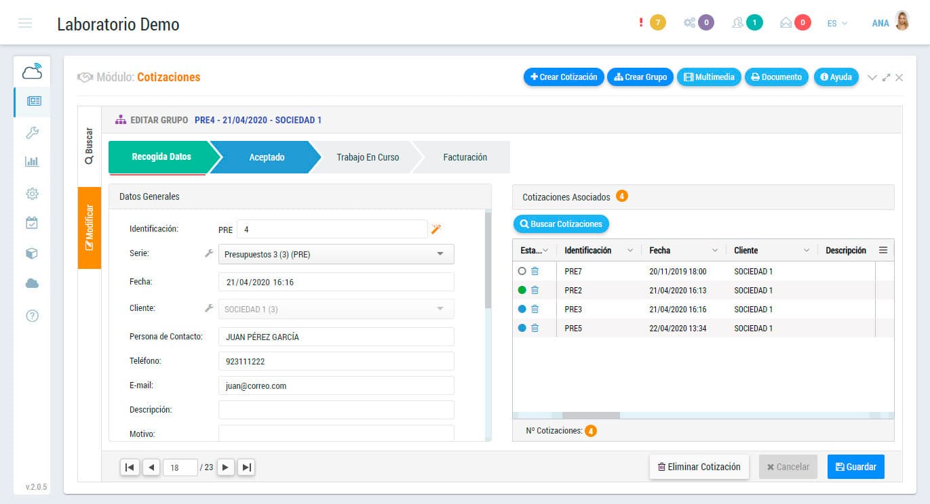The image size is (930, 504).
Task: Click Crear Cotización button
Action: tap(564, 77)
